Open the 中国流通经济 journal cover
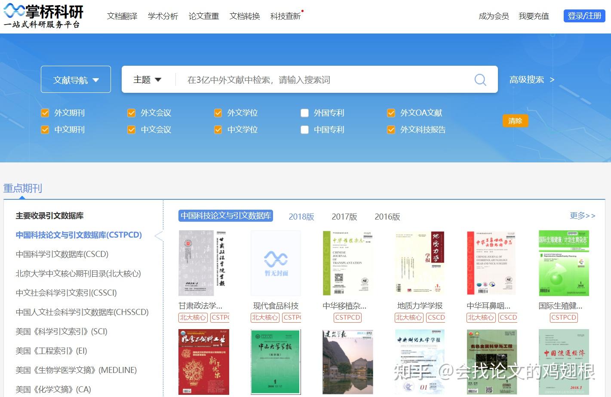 tap(564, 362)
